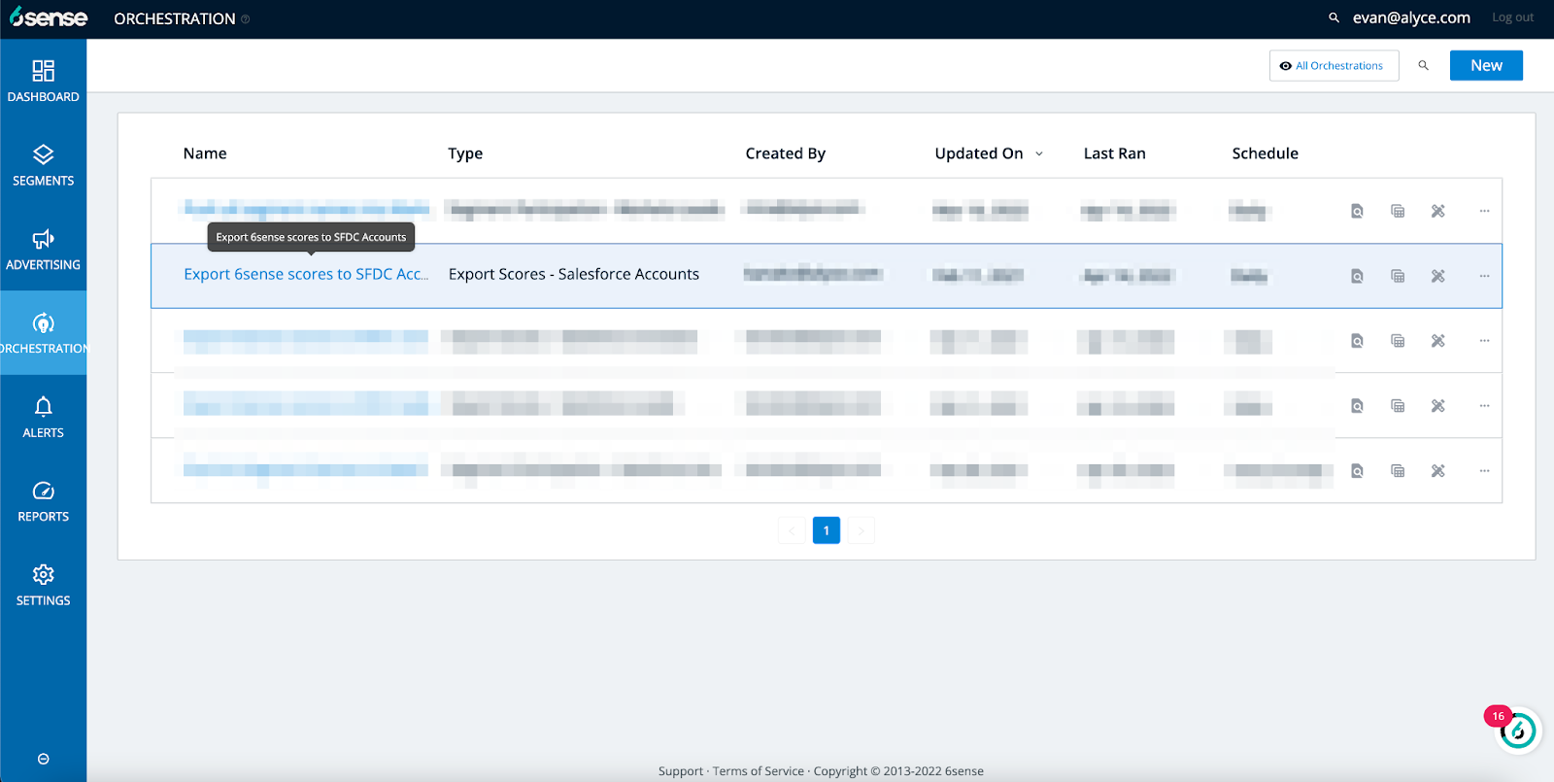This screenshot has width=1554, height=782.
Task: Click the Last Ran column header
Action: 1114,153
